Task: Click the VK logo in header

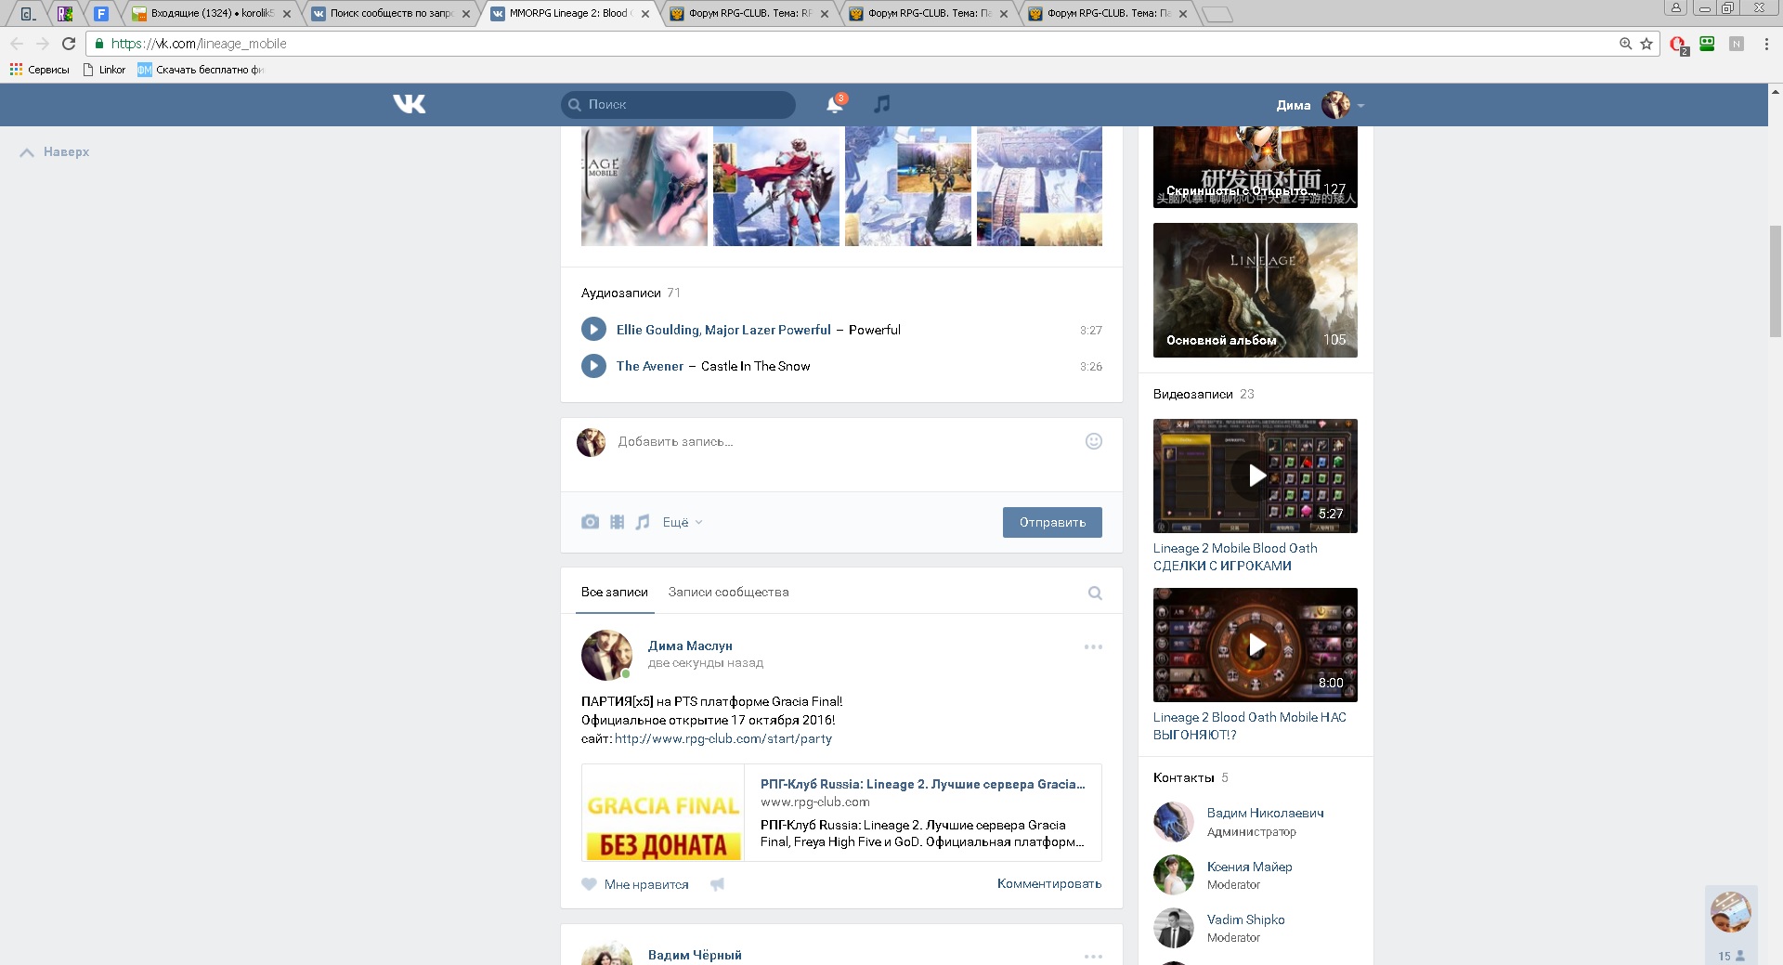Action: [x=409, y=104]
